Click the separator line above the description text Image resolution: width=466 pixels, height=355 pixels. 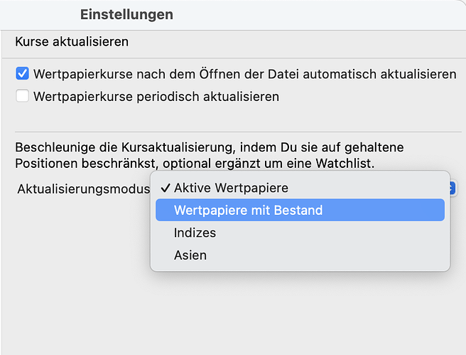(x=233, y=132)
